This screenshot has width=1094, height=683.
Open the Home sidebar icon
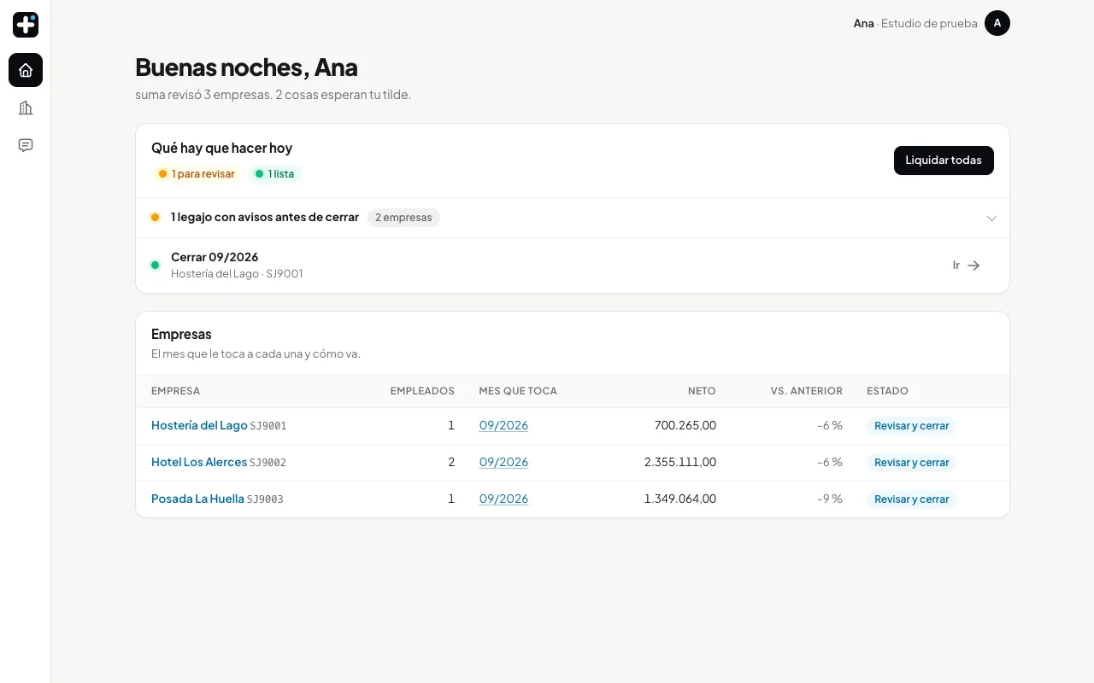coord(26,70)
